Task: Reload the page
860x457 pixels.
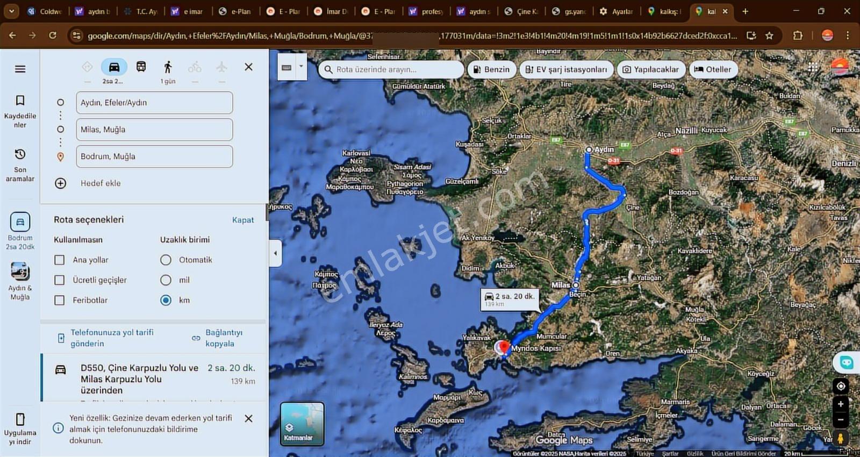Action: (53, 35)
